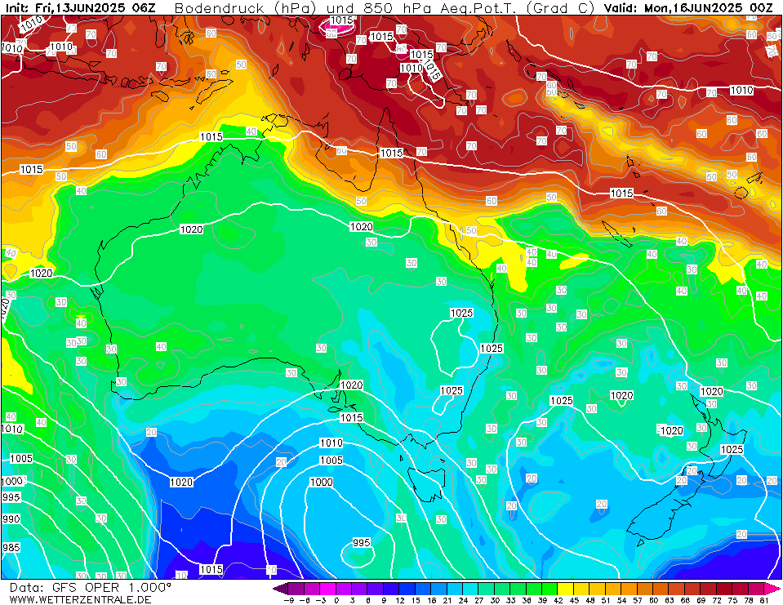This screenshot has height=605, width=783.
Task: Click the legend value 33
Action: 511,600
